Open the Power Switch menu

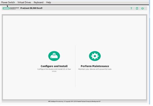pos(8,2)
